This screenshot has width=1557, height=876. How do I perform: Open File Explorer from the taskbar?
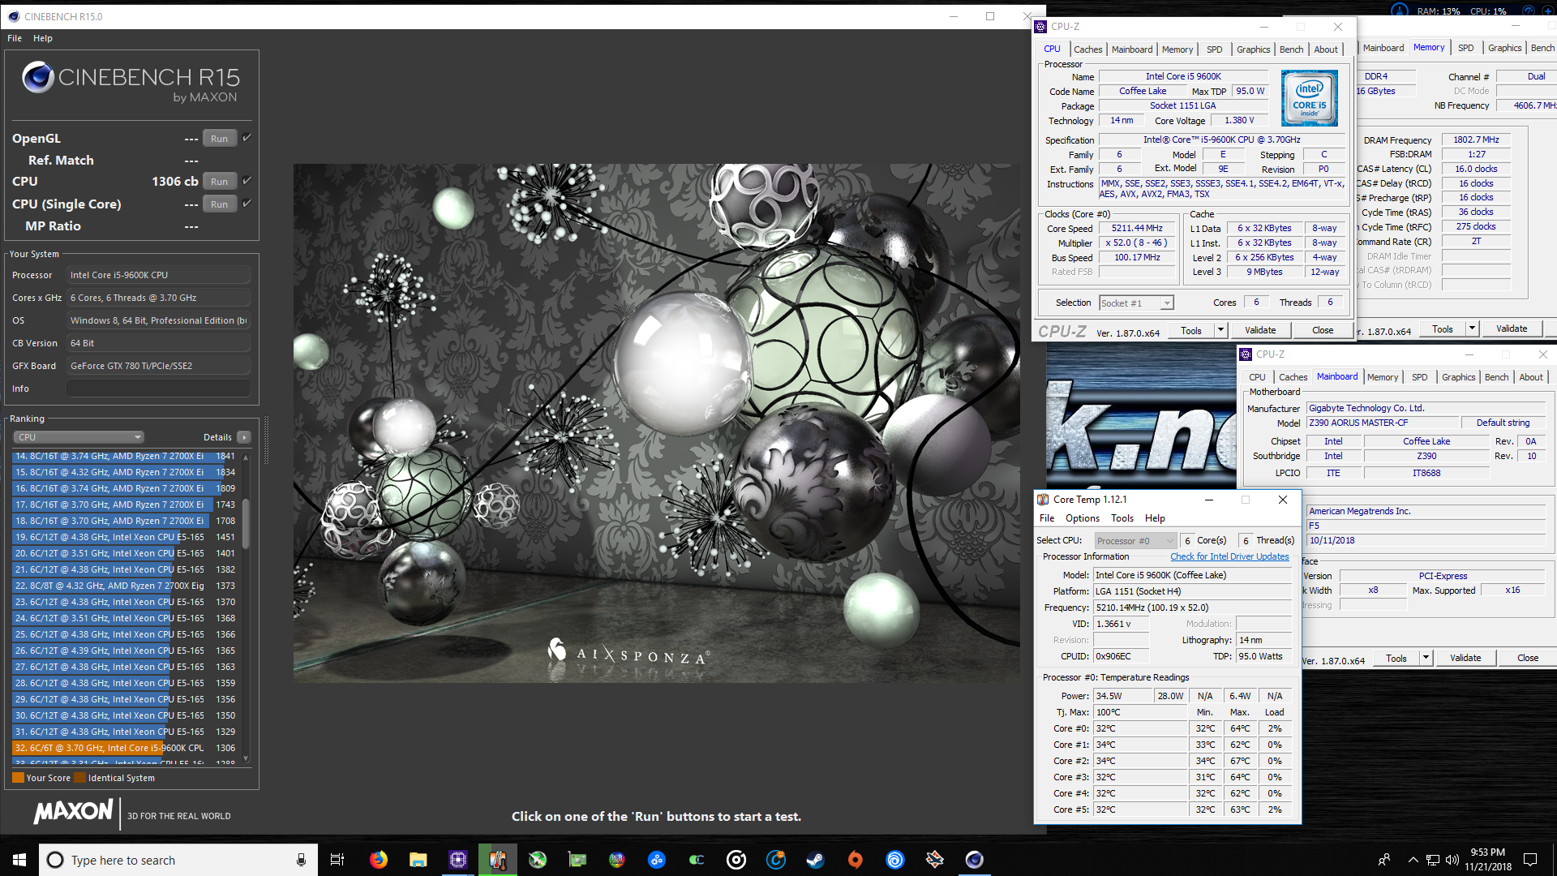418,860
